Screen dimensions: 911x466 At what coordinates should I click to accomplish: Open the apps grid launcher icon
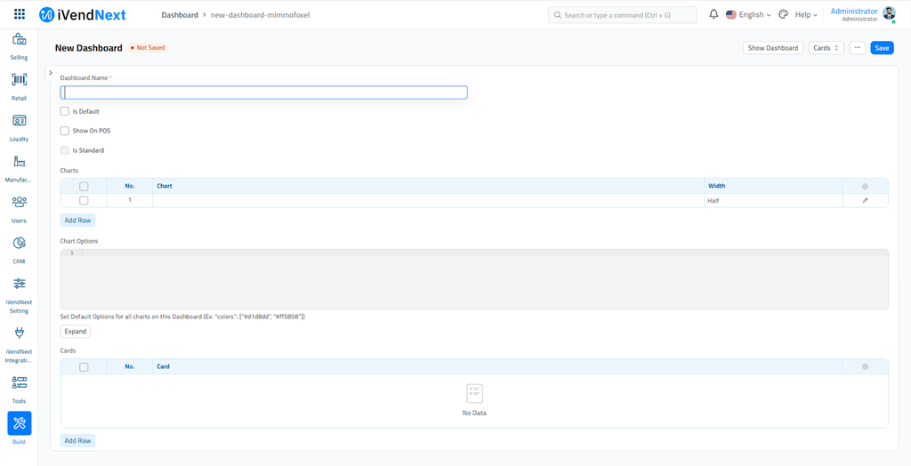click(x=19, y=14)
